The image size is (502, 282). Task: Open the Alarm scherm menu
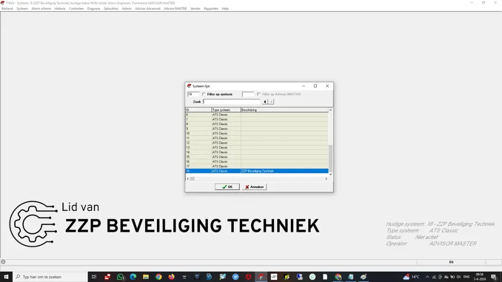pyautogui.click(x=41, y=8)
